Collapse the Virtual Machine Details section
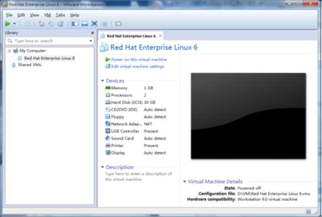 click(x=184, y=182)
